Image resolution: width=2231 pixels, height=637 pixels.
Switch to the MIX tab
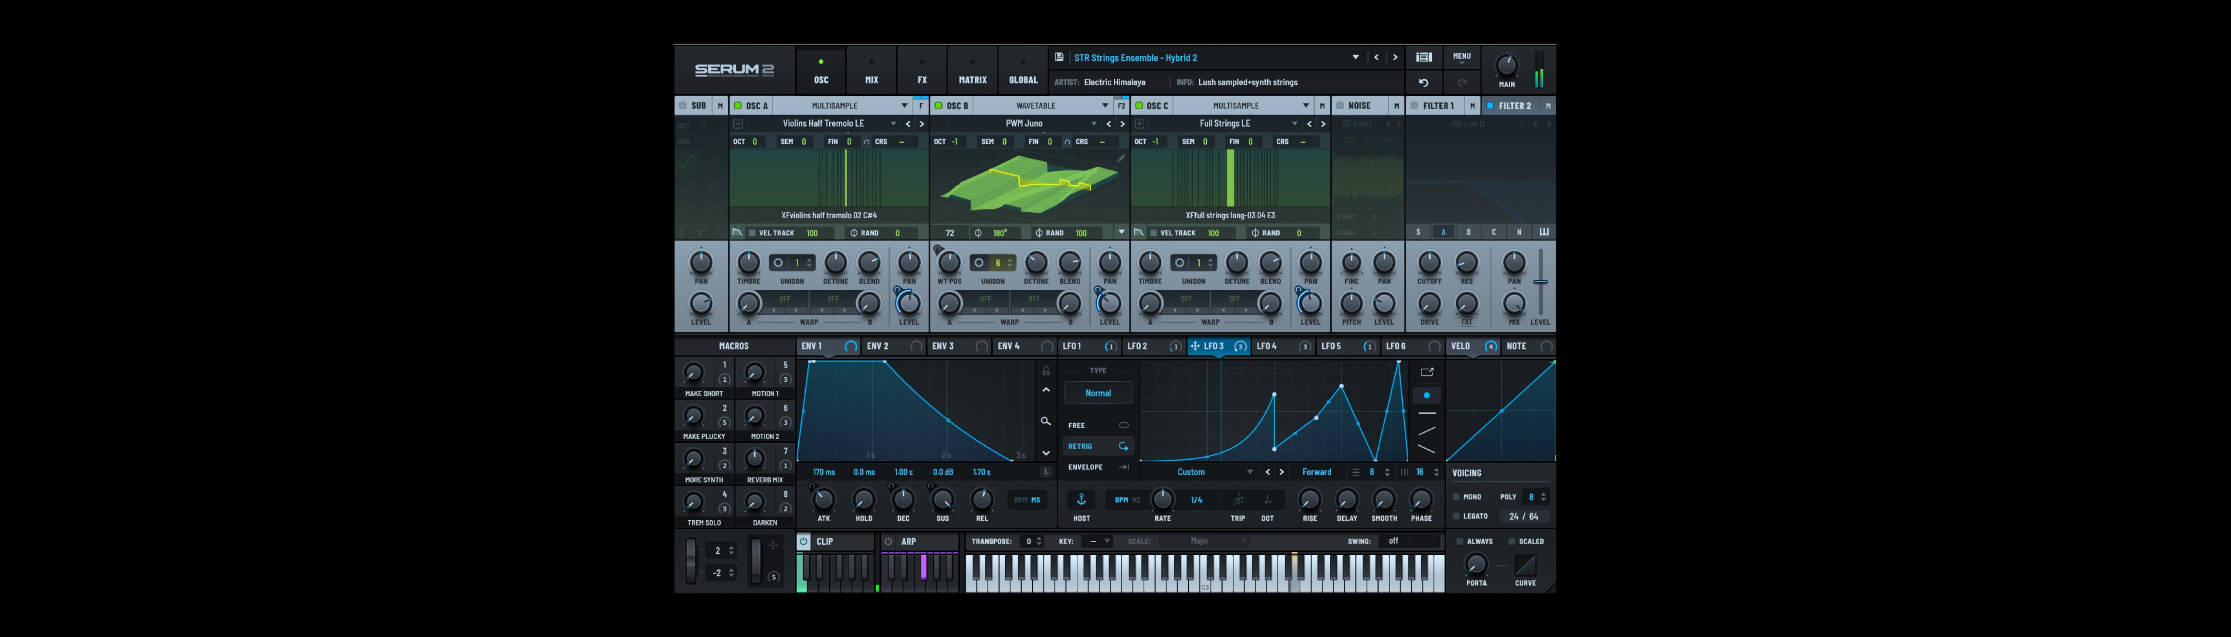pos(871,71)
